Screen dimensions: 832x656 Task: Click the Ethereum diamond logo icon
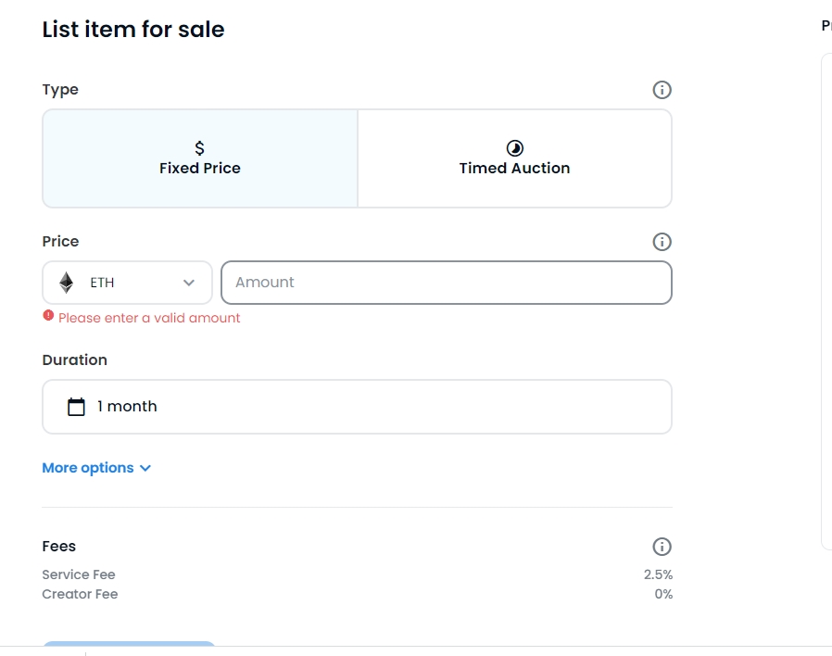click(x=67, y=283)
